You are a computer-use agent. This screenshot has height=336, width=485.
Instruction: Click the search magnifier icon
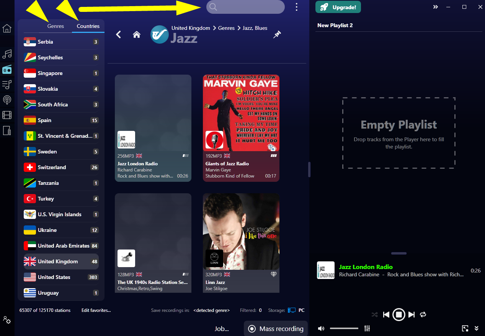tap(213, 7)
